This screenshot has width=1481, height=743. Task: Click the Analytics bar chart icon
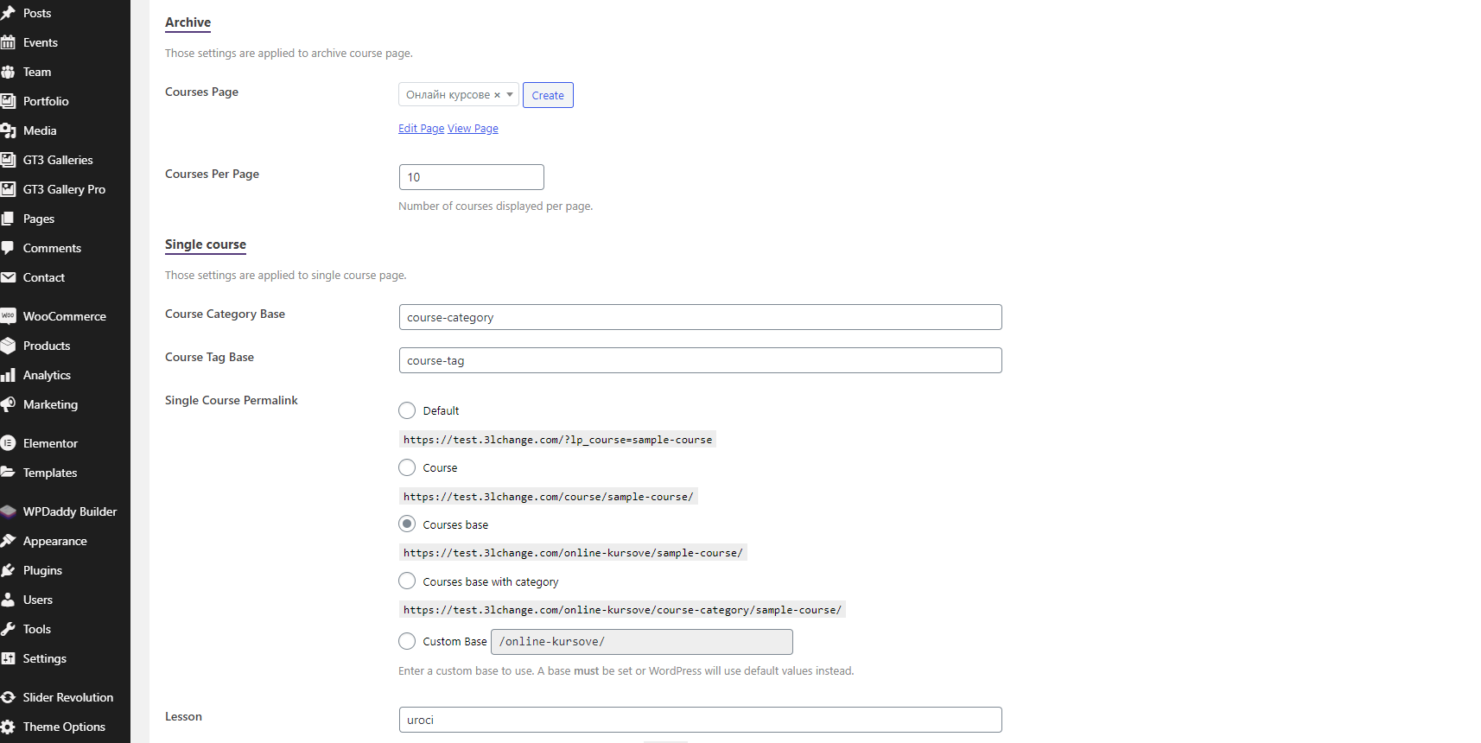[8, 375]
